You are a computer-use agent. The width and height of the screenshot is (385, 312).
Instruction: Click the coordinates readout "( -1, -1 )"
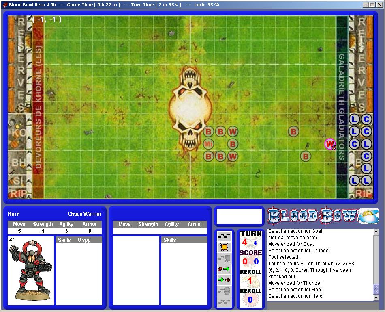(47, 19)
